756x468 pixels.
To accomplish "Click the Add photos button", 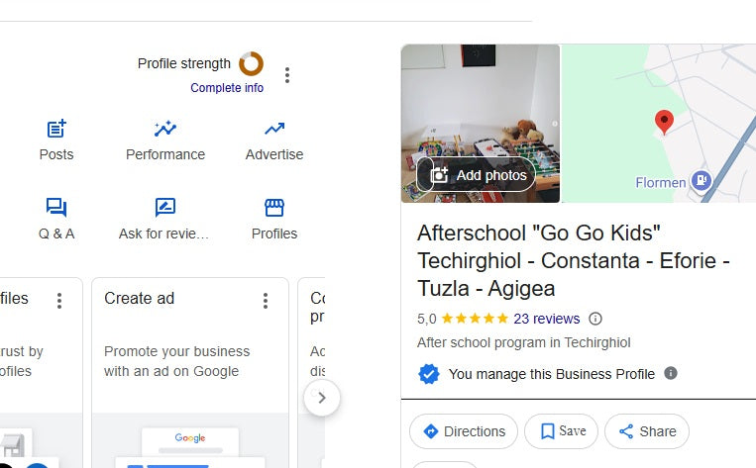I will [x=477, y=175].
